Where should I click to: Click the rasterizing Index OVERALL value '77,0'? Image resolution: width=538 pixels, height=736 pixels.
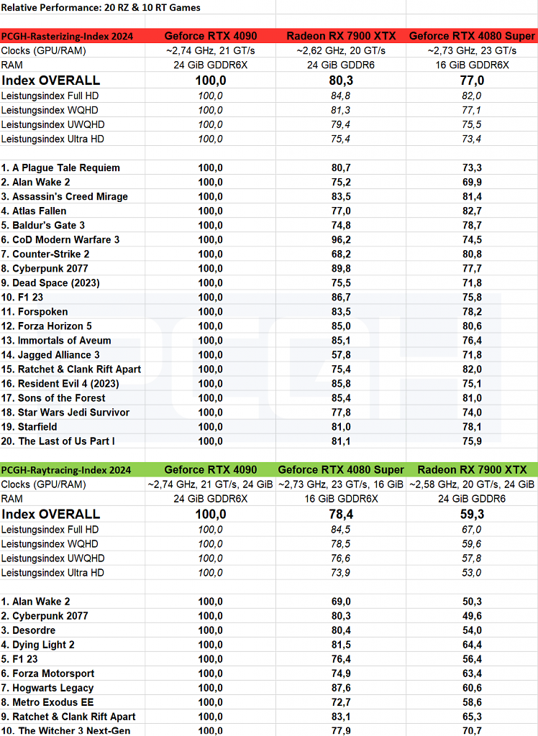click(x=472, y=80)
